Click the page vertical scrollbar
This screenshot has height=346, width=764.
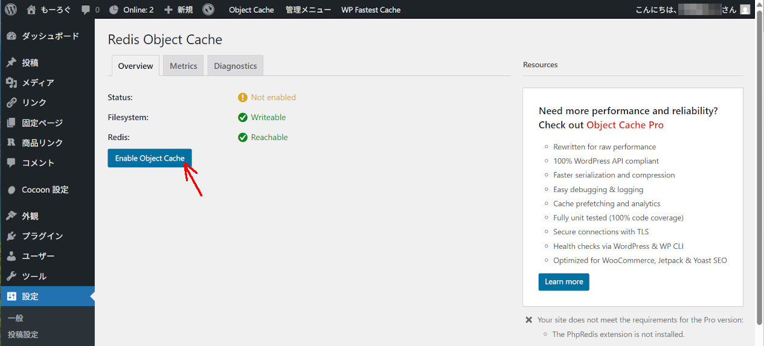point(759,181)
